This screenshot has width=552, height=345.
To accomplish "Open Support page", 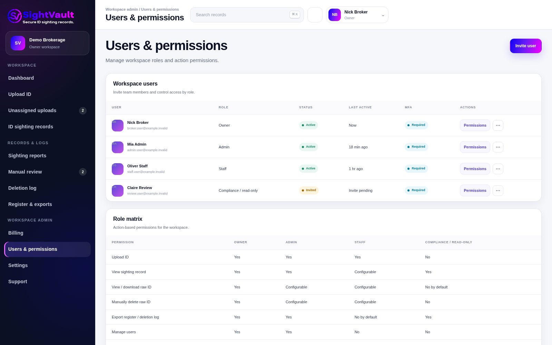I will tap(47, 282).
